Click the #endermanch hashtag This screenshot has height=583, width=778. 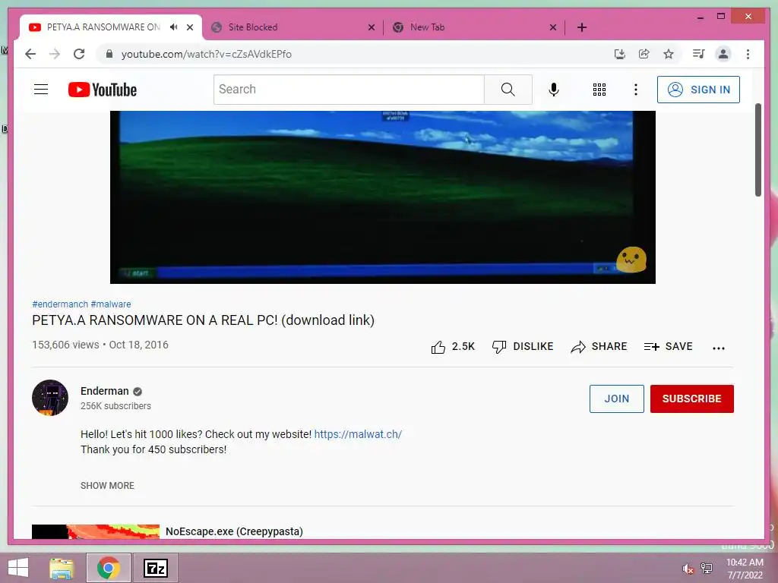tap(60, 304)
